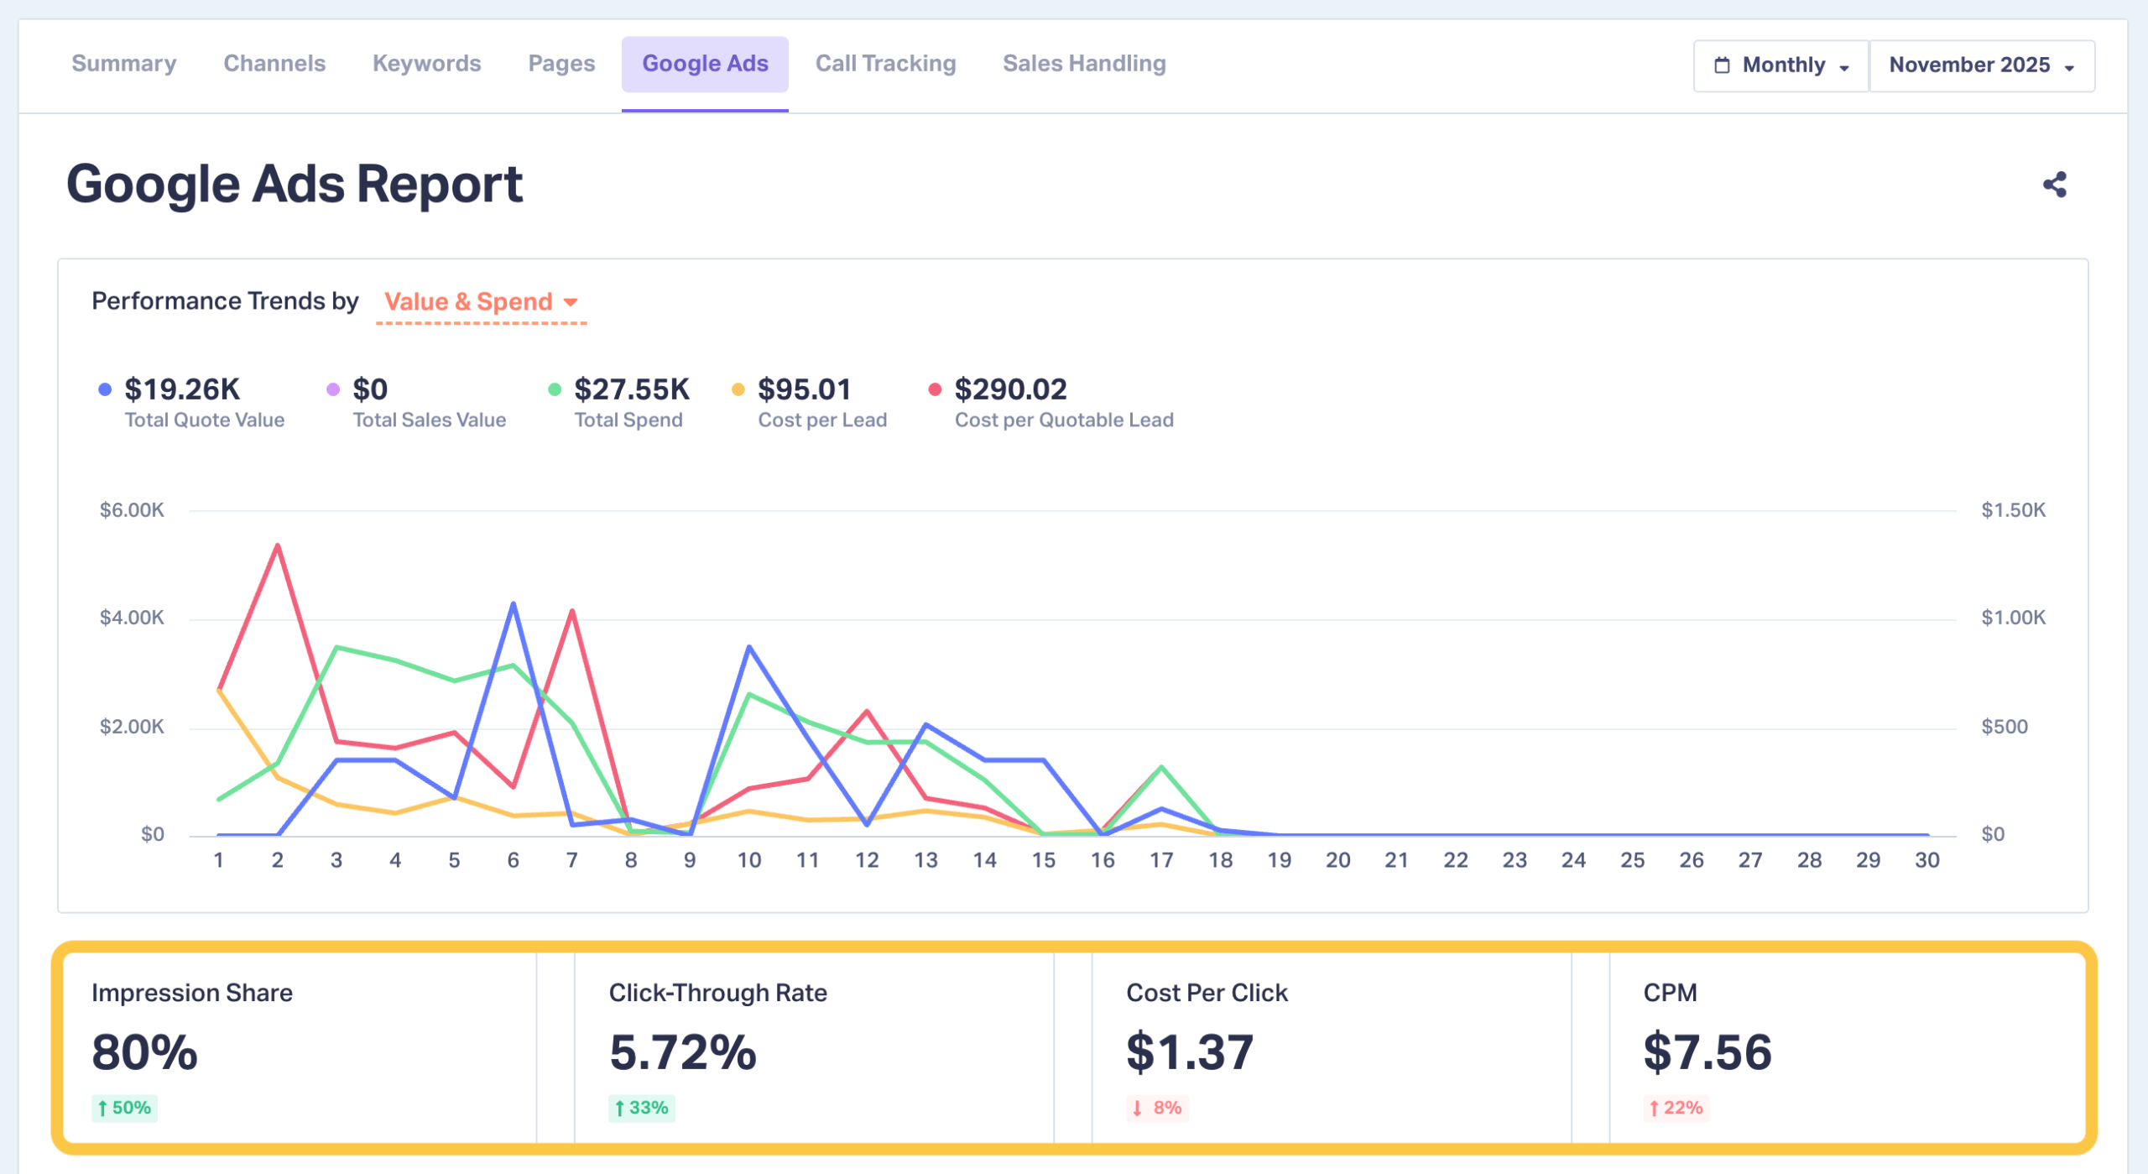This screenshot has width=2148, height=1174.
Task: Click the Cost Per Click 8% decrease badge
Action: coord(1158,1108)
